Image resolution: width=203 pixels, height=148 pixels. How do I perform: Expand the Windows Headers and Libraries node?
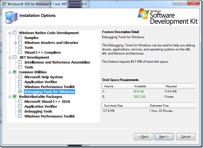[x=15, y=43]
